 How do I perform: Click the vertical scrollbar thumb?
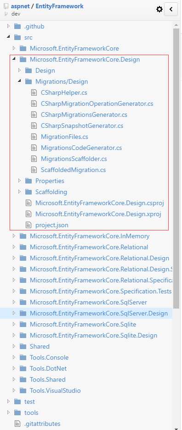point(176,168)
